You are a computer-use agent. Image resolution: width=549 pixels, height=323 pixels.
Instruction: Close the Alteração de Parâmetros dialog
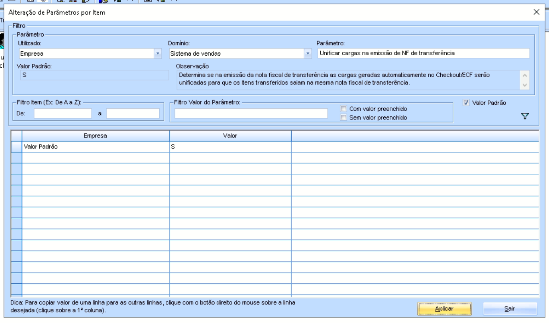pyautogui.click(x=536, y=12)
